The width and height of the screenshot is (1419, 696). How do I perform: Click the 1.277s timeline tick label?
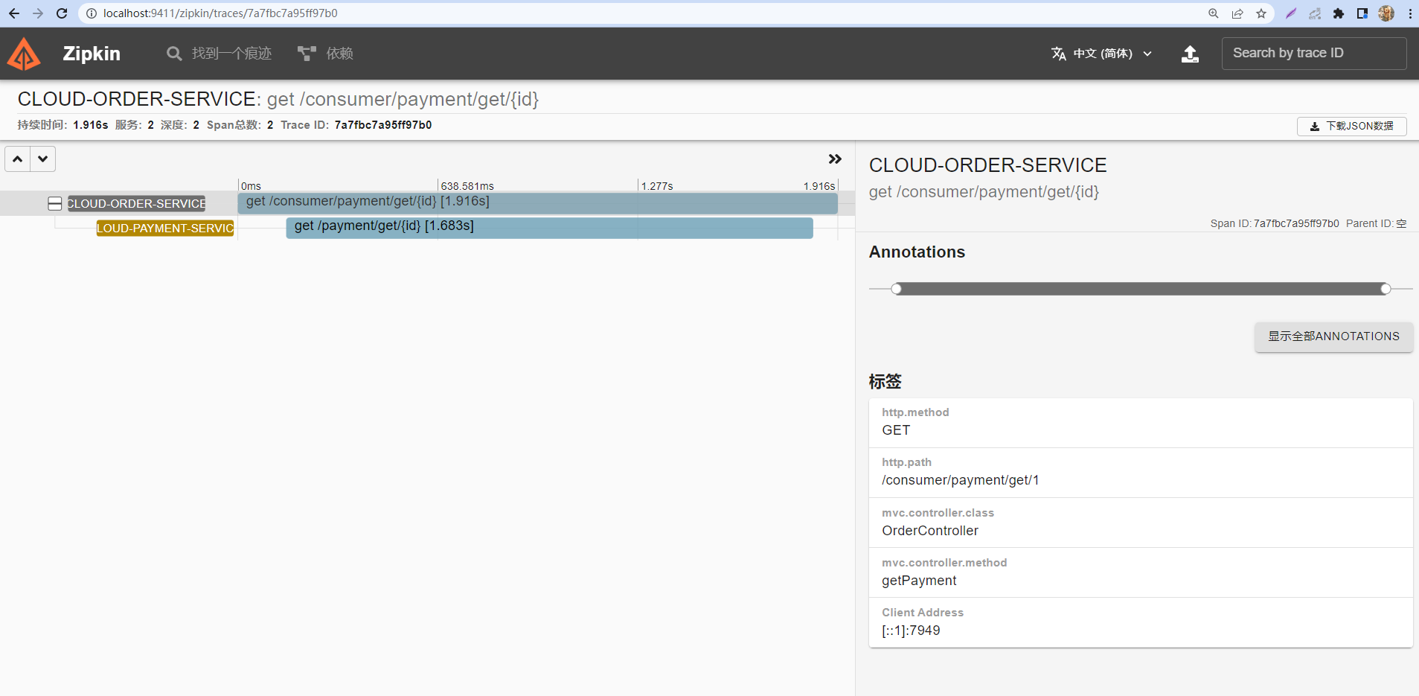[x=657, y=186]
